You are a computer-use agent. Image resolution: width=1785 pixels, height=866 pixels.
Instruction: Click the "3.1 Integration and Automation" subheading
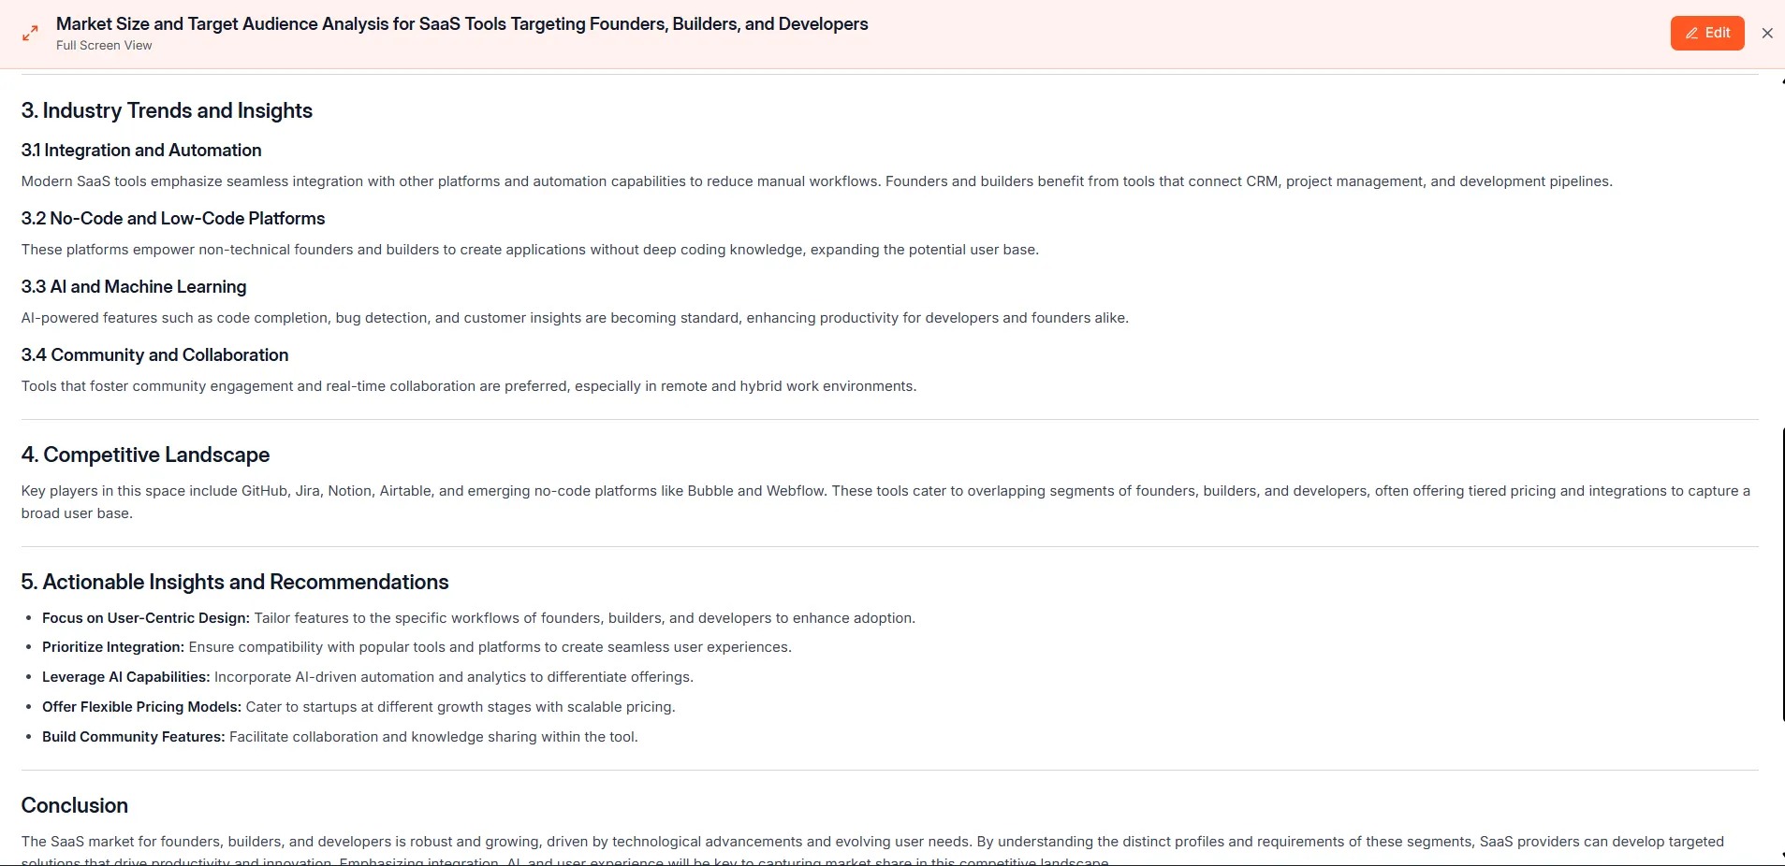(141, 151)
